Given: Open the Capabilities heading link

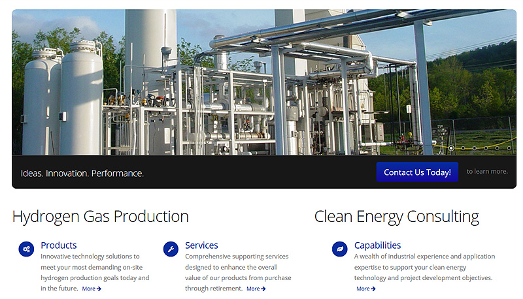Looking at the screenshot, I should click(378, 245).
